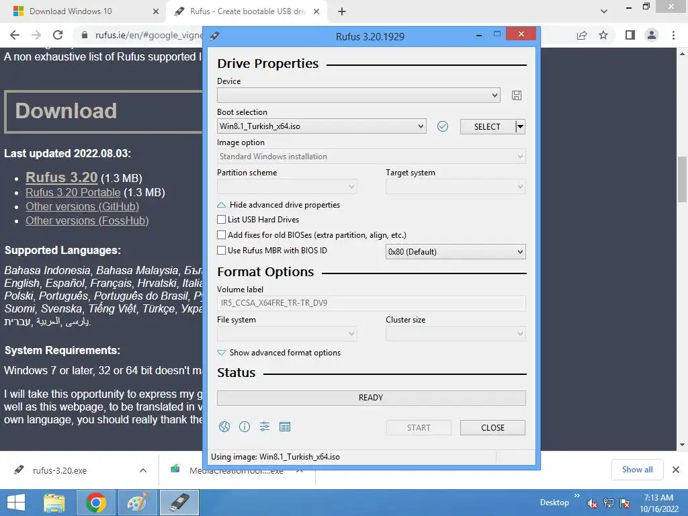Open the 0x80 (Default) BIOS ID dropdown

(456, 252)
